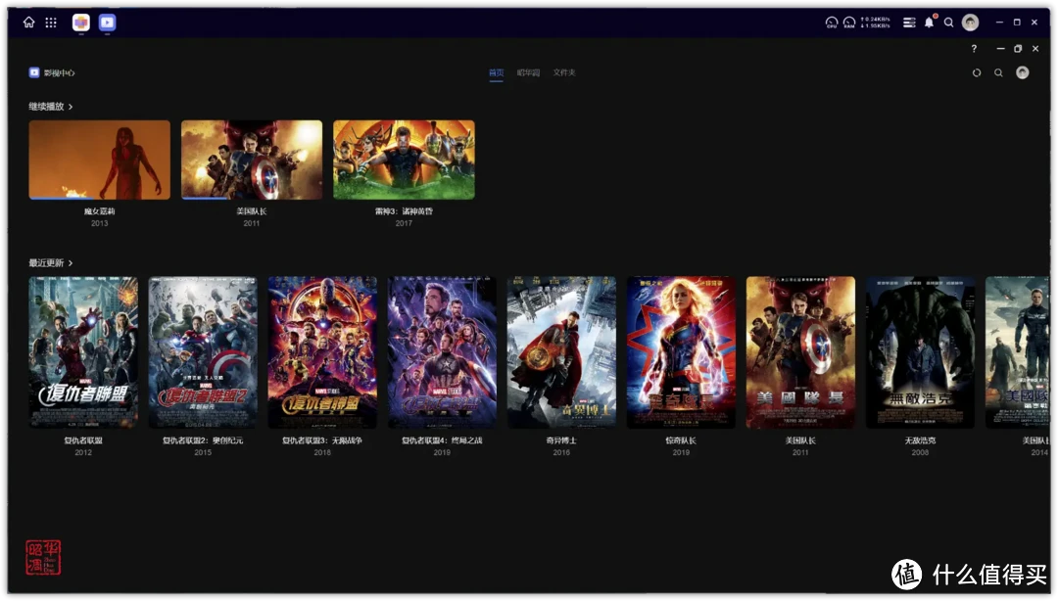Click the home icon in top bar
This screenshot has width=1058, height=601.
pyautogui.click(x=28, y=23)
